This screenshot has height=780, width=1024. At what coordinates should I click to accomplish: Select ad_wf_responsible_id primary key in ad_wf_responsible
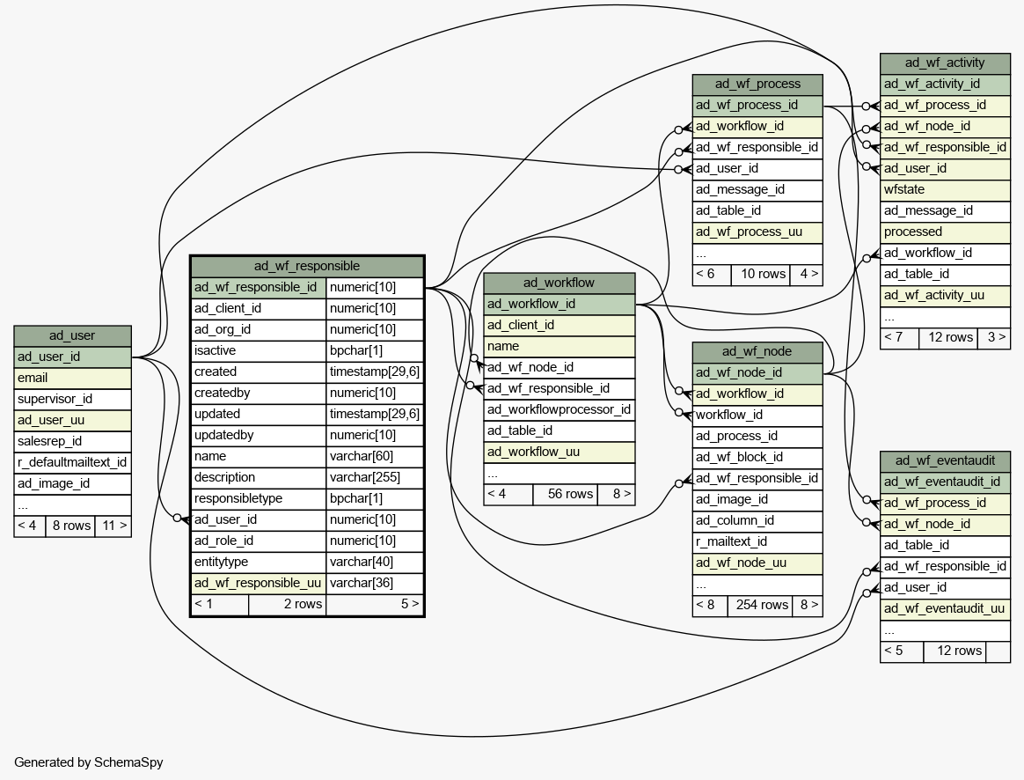tap(259, 287)
